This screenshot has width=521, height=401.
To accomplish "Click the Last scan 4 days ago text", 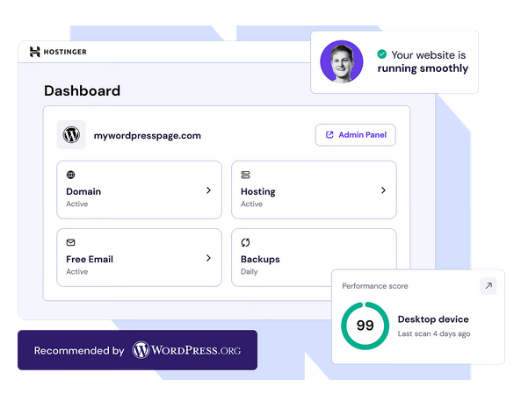I will point(434,333).
